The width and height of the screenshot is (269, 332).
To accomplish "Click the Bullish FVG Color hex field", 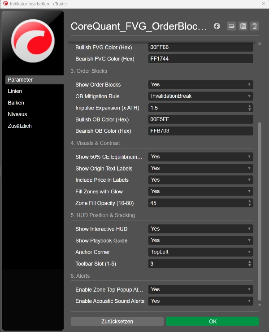I will coord(201,47).
